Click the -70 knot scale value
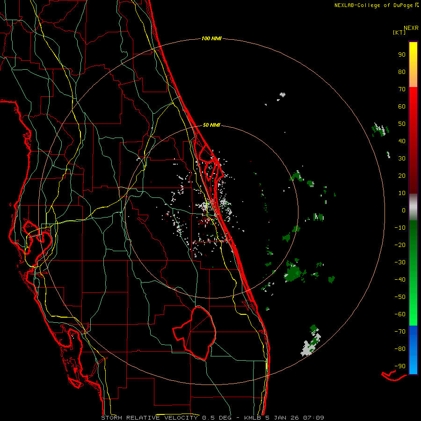The width and height of the screenshot is (421, 421). point(400,332)
